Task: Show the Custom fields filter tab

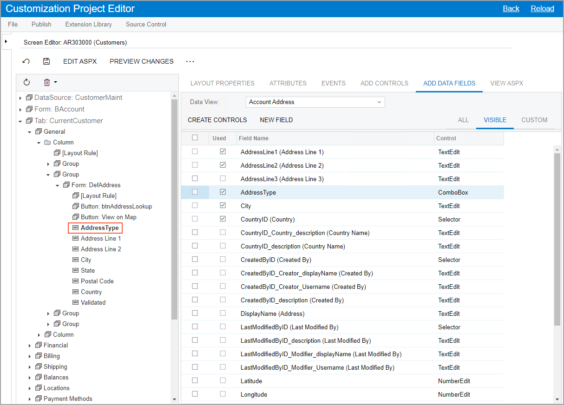Action: click(x=534, y=120)
